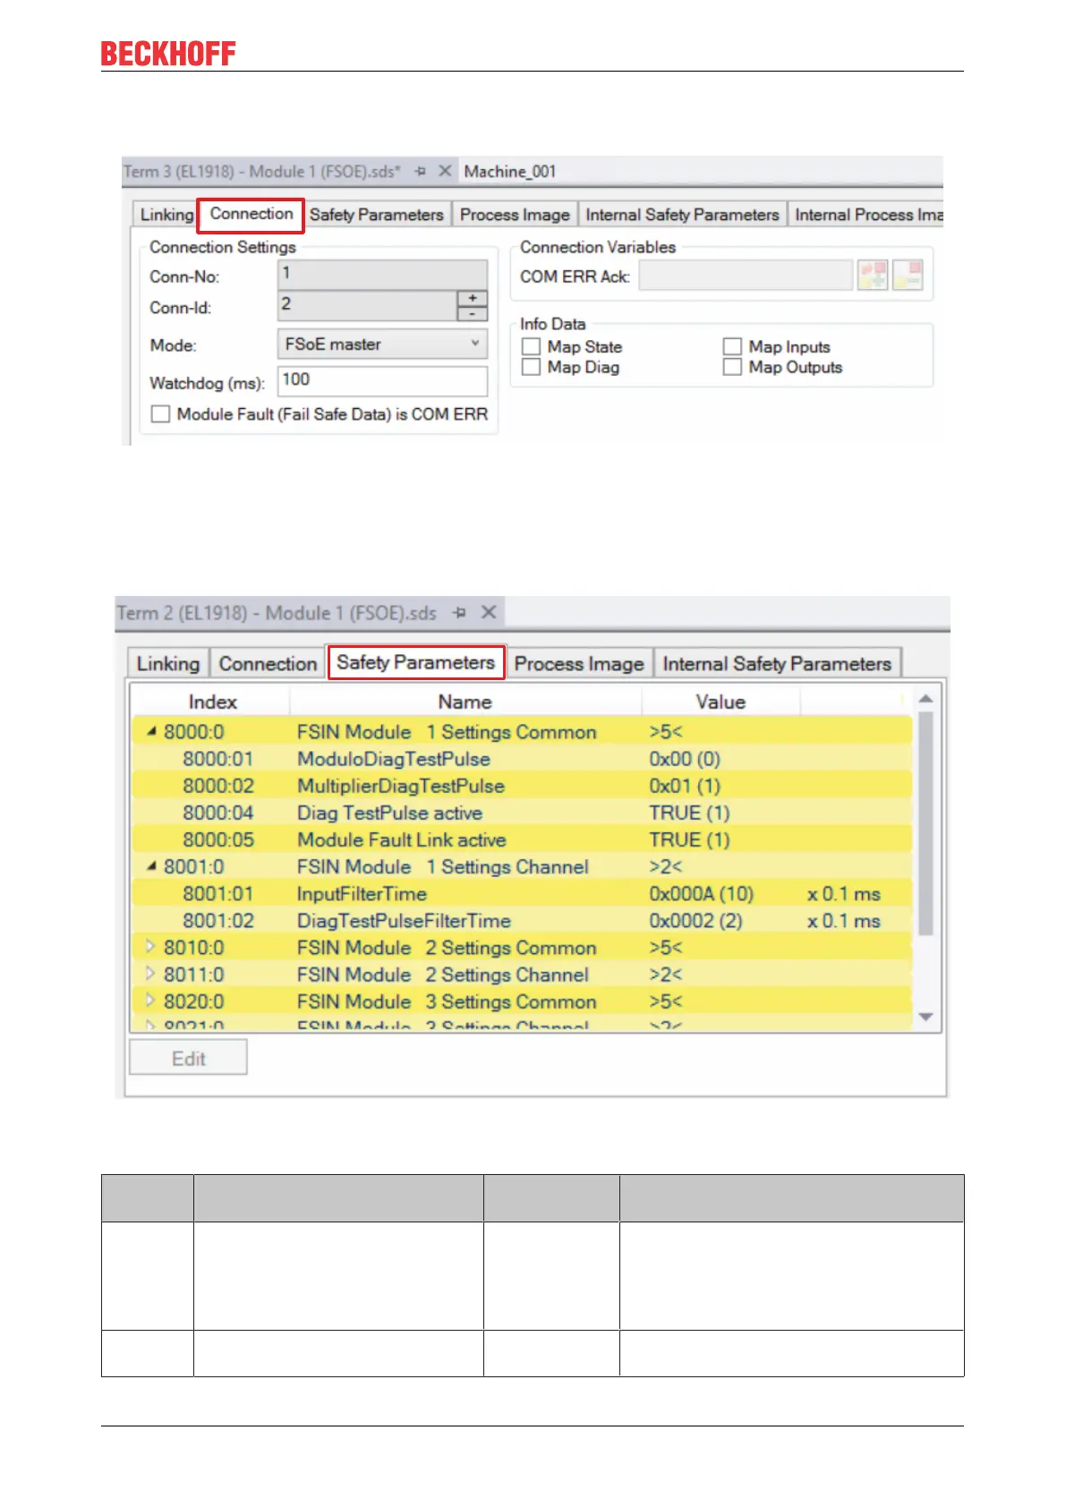This screenshot has width=1066, height=1507.
Task: Close the Term 2 (EL1918) document tab
Action: pos(489,612)
